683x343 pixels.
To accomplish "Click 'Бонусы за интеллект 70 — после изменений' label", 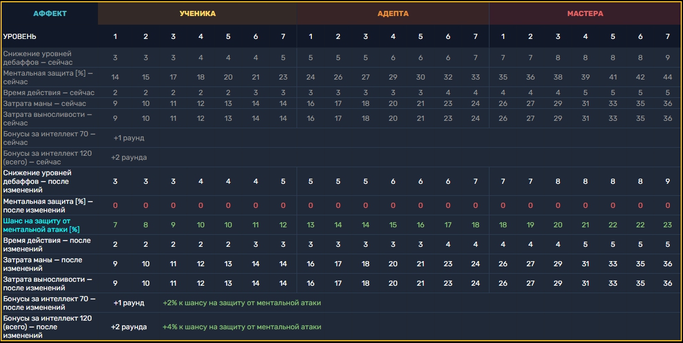I will 49,303.
